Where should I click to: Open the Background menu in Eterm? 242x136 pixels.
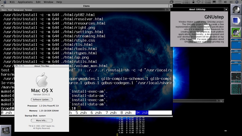tap(19, 10)
